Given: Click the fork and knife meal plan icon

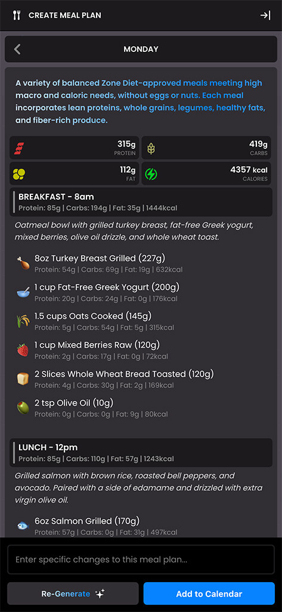Looking at the screenshot, I should click(16, 15).
